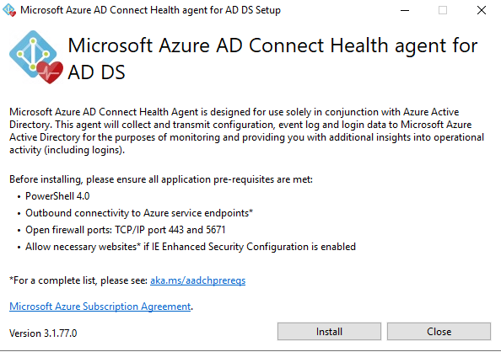
Task: Click the agent description paragraph
Action: [246, 131]
